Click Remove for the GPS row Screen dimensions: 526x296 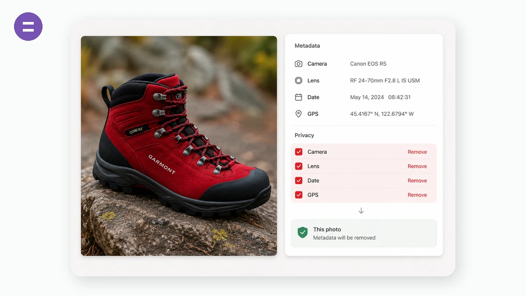417,195
